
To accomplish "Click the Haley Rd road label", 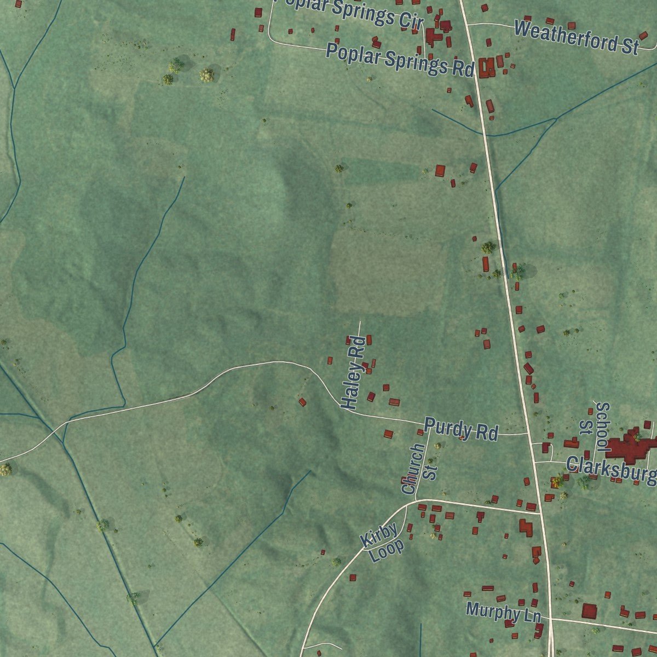I will [x=353, y=372].
